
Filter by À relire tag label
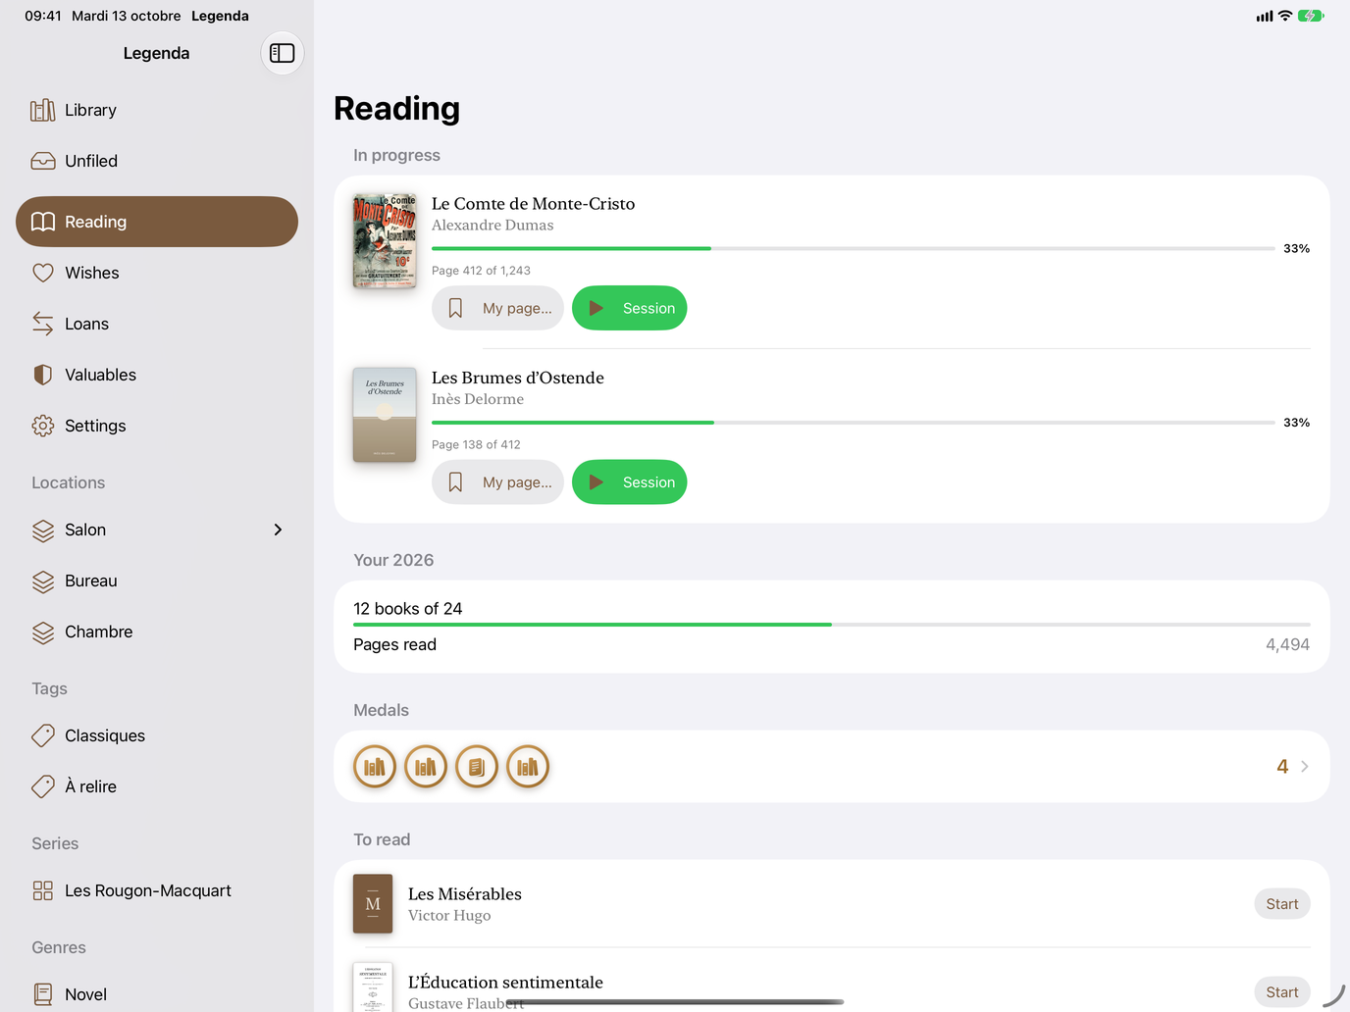(x=90, y=786)
